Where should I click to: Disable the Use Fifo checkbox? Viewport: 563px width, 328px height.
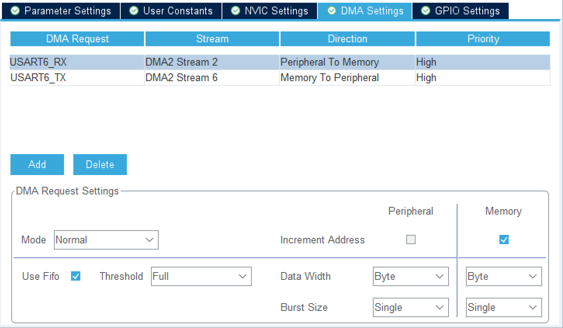click(x=76, y=276)
